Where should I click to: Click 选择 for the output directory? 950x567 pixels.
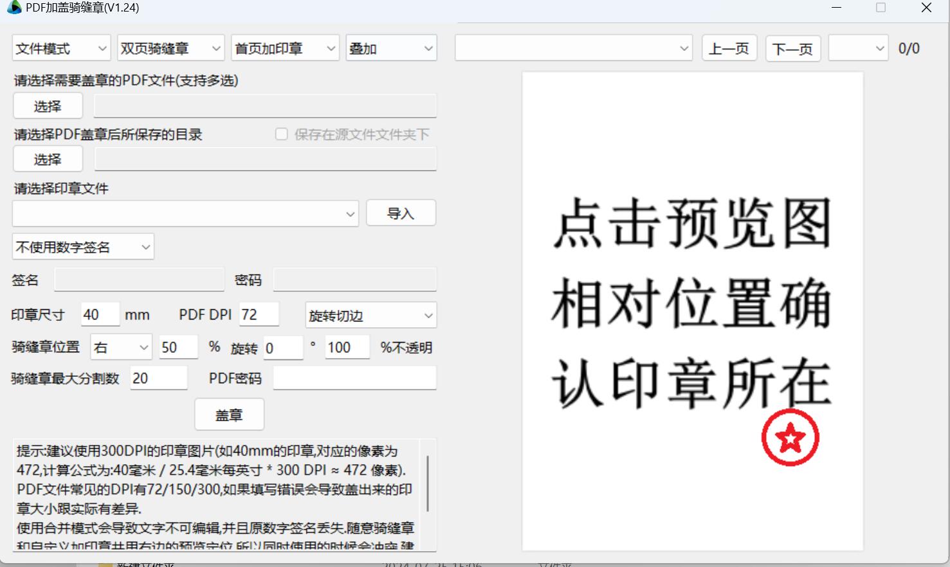point(48,159)
